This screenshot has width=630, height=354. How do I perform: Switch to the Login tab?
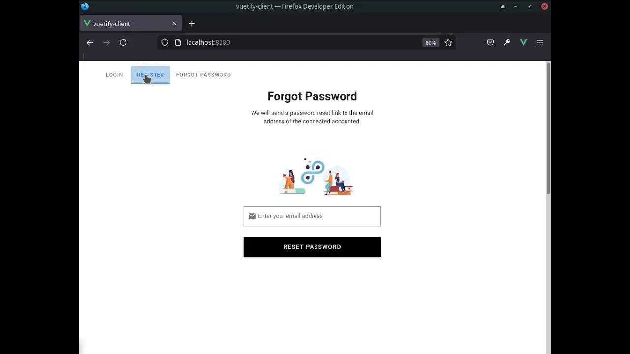coord(114,75)
